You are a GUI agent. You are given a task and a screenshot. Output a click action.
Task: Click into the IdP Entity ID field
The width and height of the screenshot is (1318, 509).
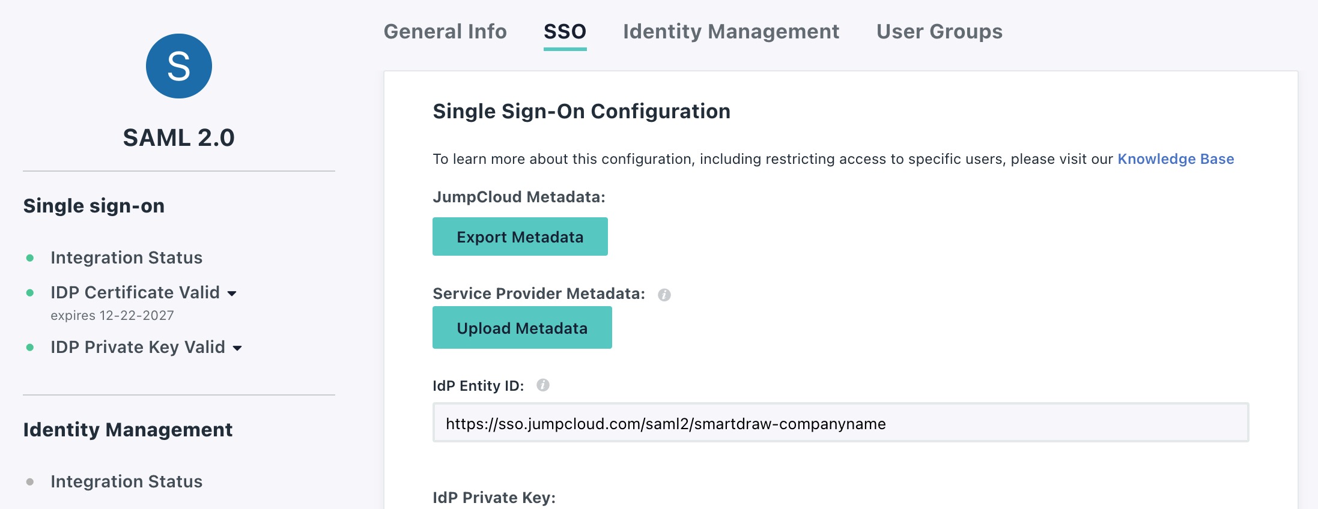(840, 423)
